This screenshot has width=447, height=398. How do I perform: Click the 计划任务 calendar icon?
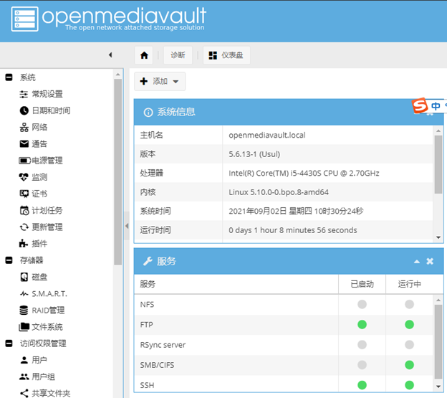[24, 211]
